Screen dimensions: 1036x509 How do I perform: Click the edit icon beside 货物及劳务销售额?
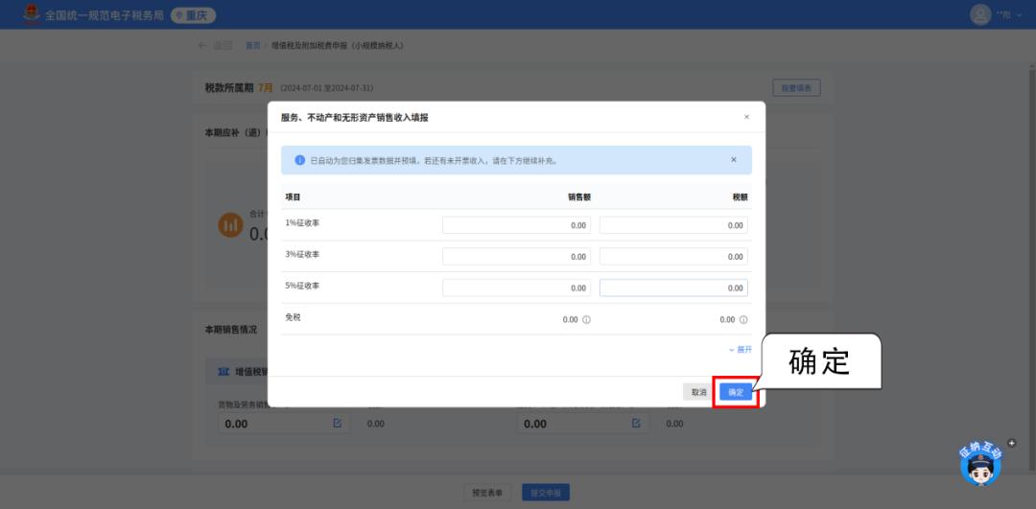tap(337, 423)
